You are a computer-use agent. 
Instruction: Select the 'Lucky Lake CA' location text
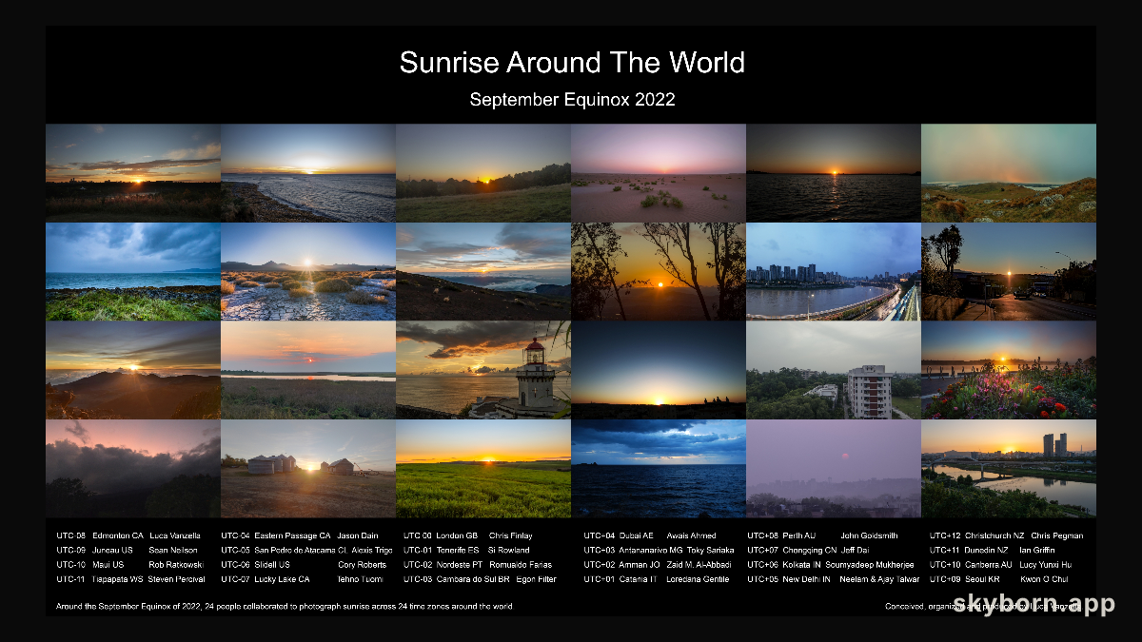coord(282,578)
